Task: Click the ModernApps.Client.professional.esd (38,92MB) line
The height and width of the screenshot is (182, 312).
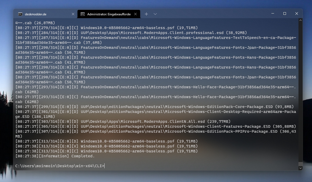Action: point(131,33)
